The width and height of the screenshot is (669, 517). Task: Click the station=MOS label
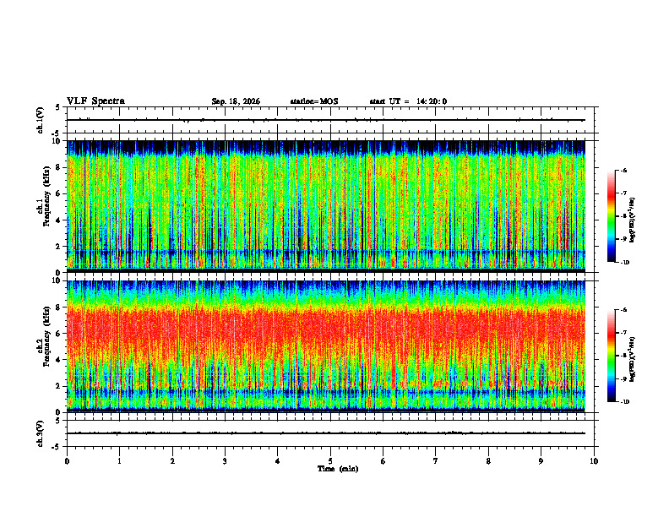(x=314, y=101)
